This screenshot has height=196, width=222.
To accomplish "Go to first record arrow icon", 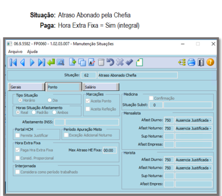I will 13,62.
